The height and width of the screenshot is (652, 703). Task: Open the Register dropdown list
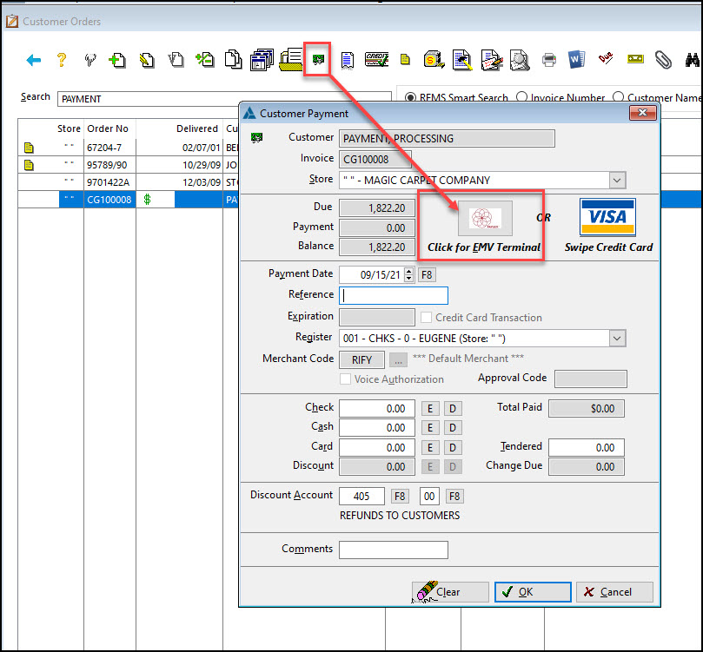pyautogui.click(x=617, y=339)
